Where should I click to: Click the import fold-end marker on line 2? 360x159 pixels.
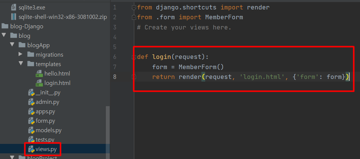pos(134,17)
